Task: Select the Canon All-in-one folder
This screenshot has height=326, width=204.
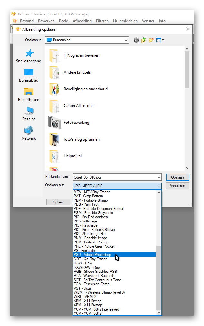Action: 71,106
